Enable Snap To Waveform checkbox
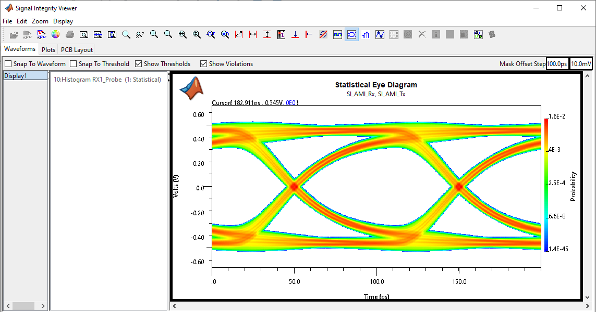 tap(8, 64)
